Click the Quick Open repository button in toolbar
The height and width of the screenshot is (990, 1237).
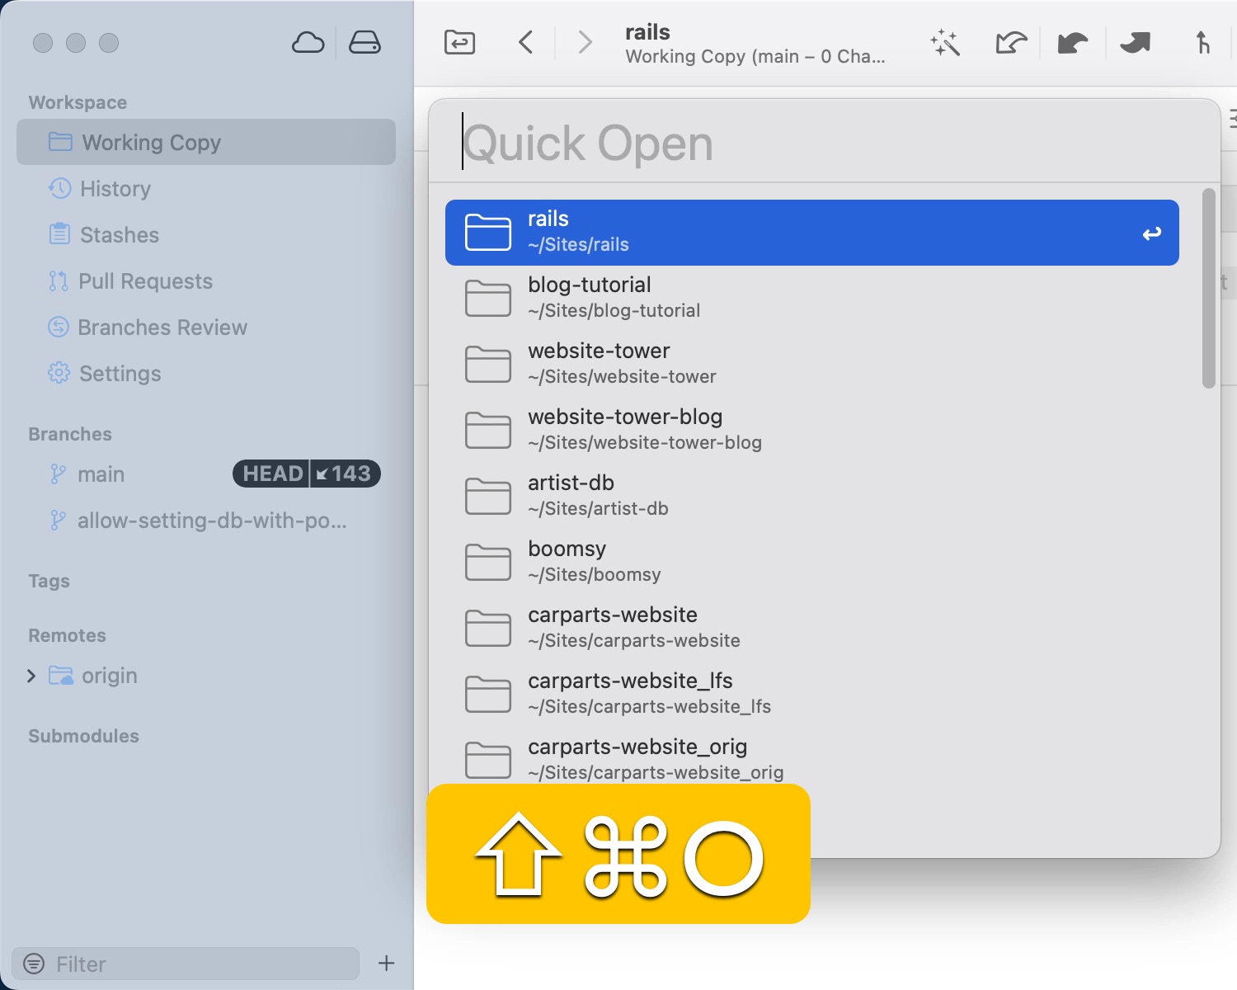(459, 42)
